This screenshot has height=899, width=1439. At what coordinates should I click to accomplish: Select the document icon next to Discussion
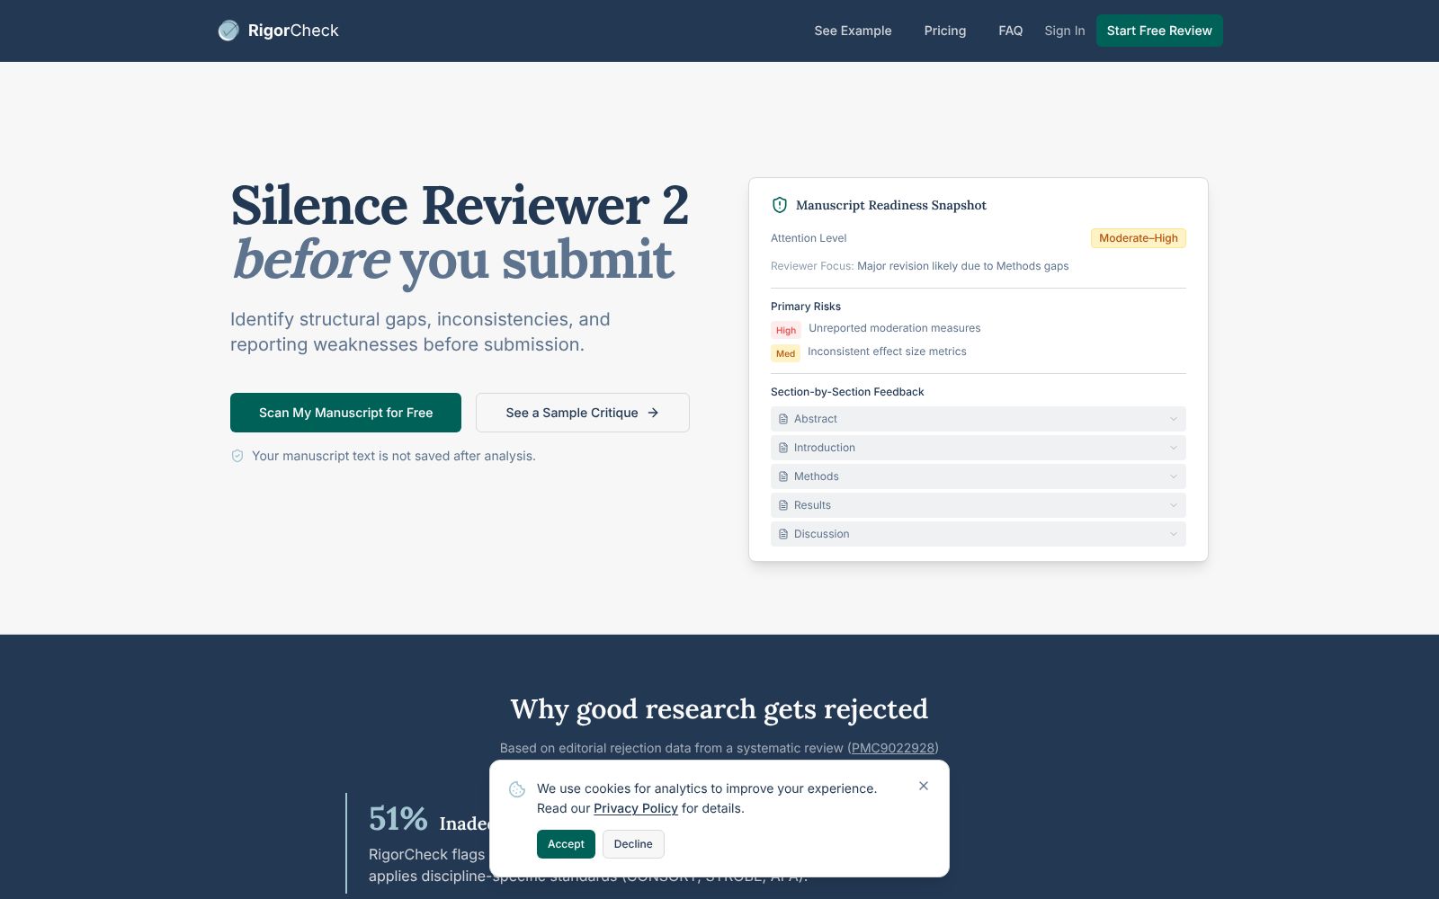782,533
